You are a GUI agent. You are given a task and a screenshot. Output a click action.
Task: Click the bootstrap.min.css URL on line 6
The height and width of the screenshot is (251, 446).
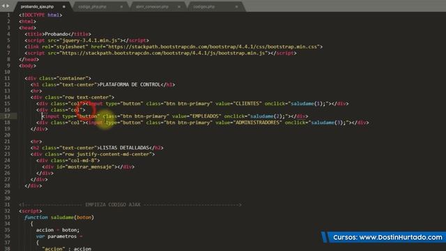(x=213, y=47)
